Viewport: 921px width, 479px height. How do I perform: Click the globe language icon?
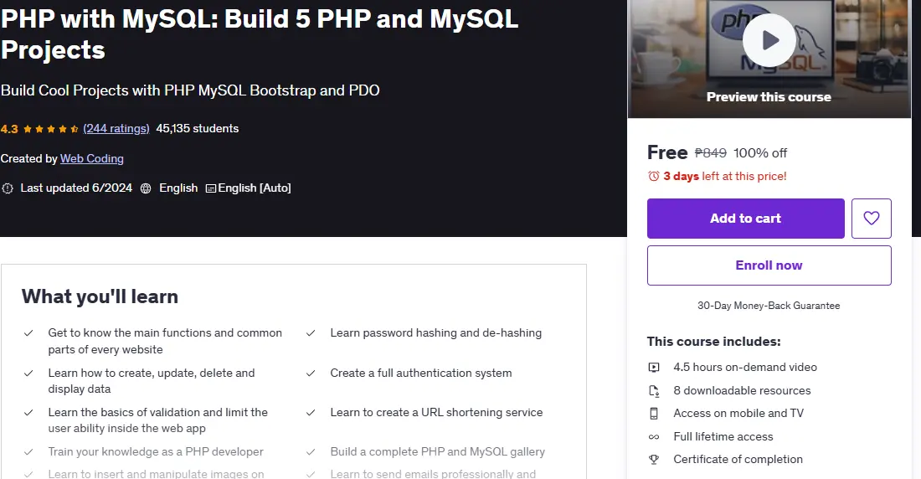tap(146, 188)
